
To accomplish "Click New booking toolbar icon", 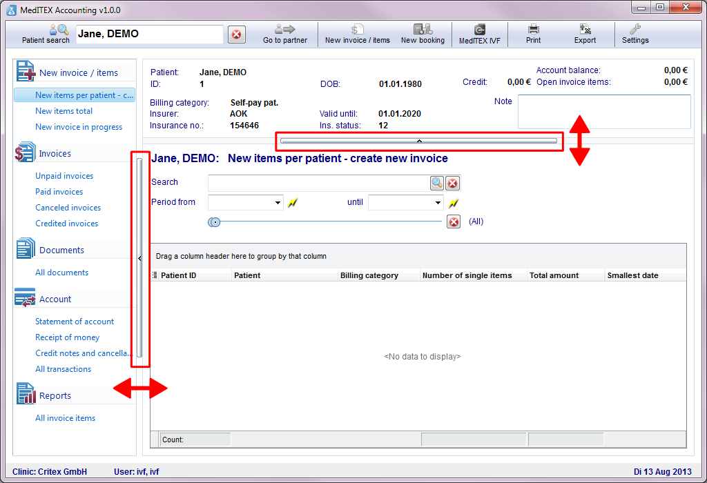I will point(423,34).
